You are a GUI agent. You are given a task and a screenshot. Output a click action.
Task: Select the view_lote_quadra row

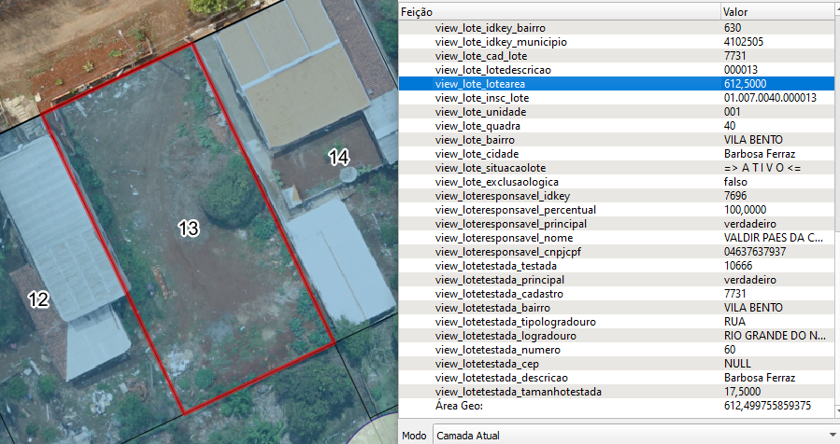pos(617,126)
